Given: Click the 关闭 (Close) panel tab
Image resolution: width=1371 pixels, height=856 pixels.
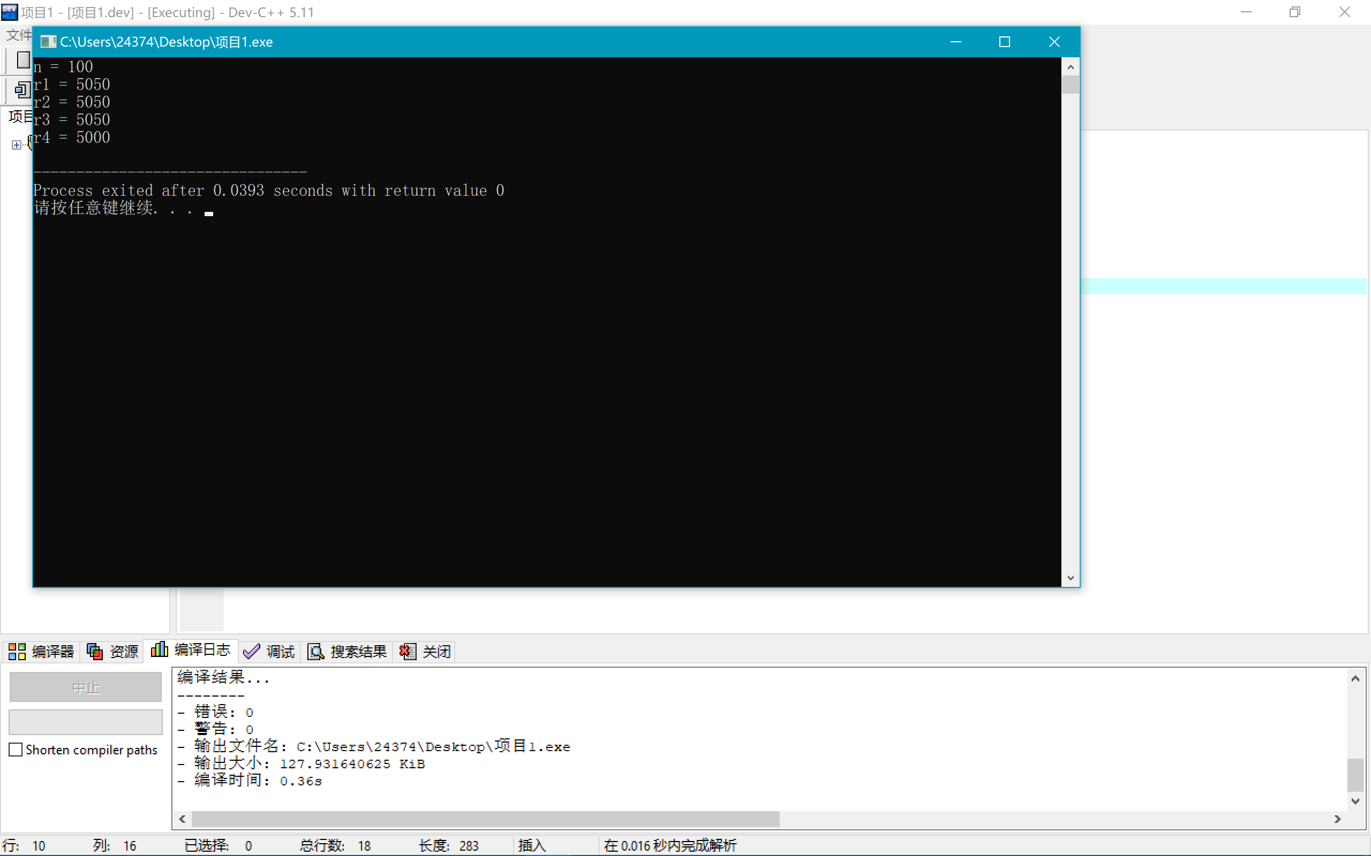Looking at the screenshot, I should point(425,652).
